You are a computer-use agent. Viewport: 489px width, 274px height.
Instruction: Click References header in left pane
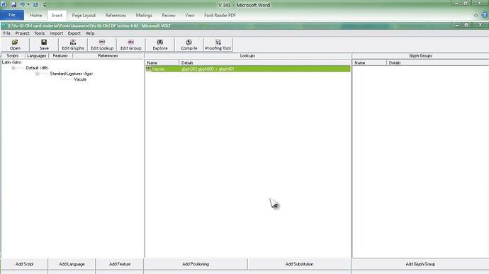[x=108, y=56]
